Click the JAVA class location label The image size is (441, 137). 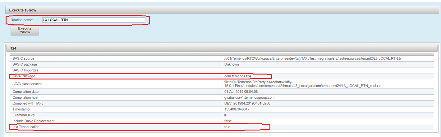[x=27, y=84]
